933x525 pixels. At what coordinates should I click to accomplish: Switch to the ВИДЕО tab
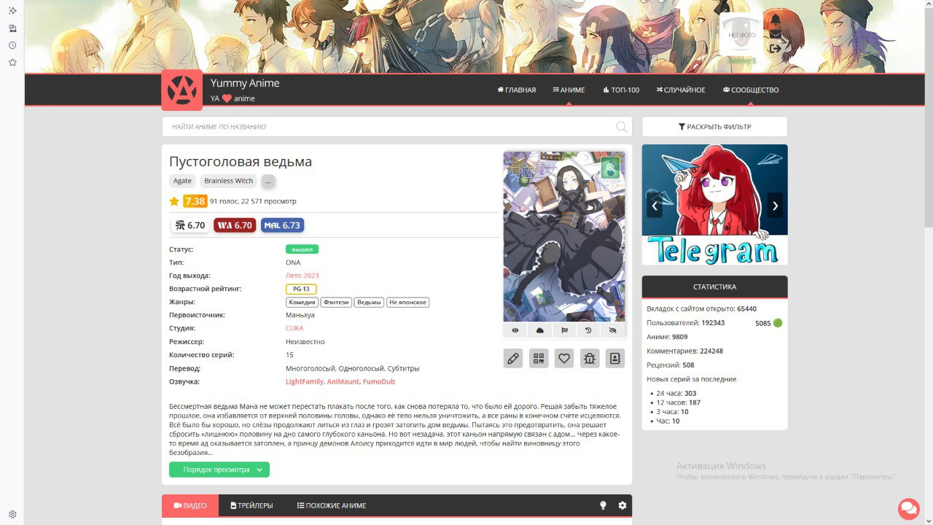(190, 505)
